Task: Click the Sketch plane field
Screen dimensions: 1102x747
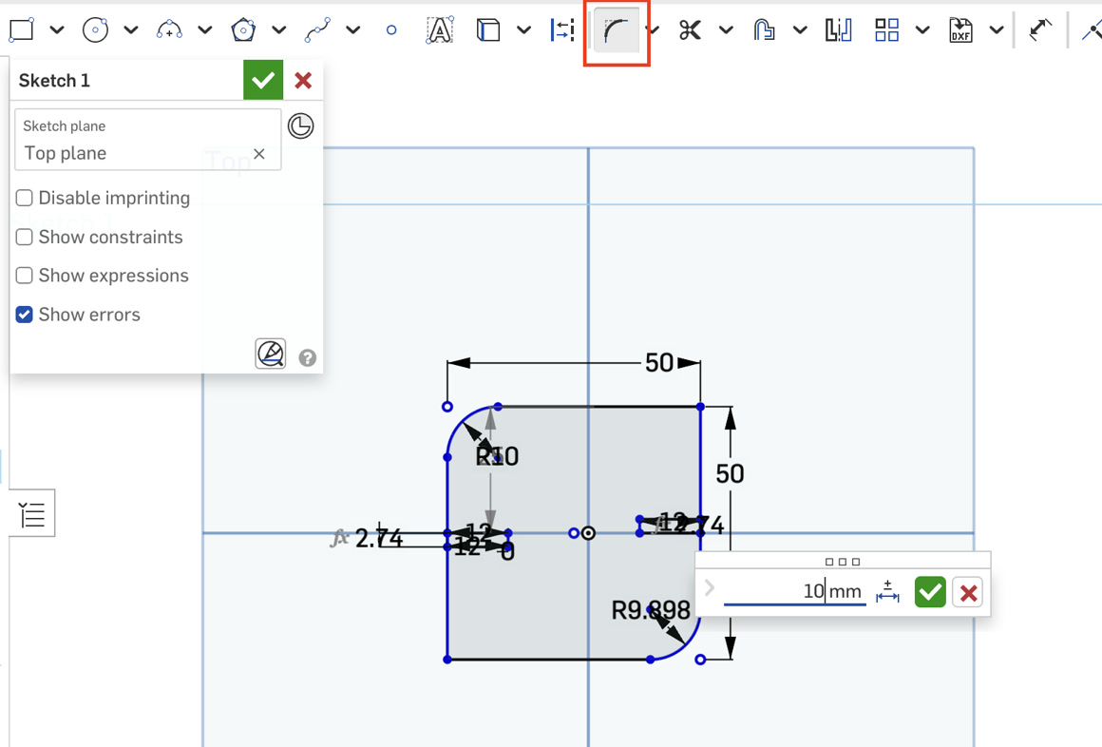Action: click(147, 140)
